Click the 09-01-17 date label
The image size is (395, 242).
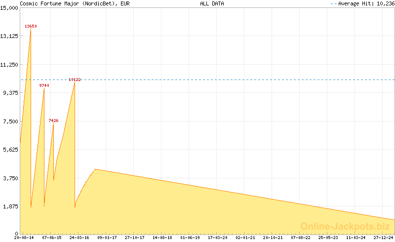pos(107,238)
